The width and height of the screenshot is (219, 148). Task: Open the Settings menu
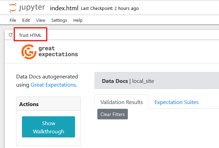(59, 20)
